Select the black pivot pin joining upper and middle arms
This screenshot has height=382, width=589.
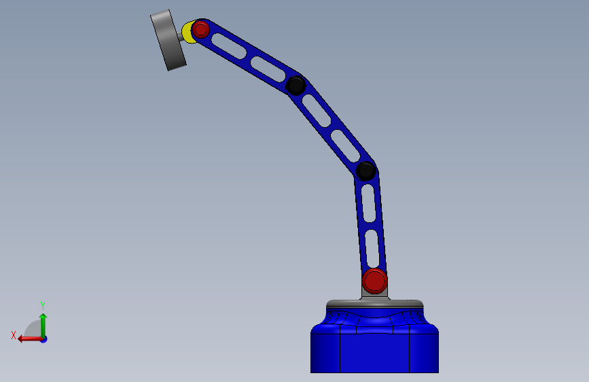[x=296, y=86]
